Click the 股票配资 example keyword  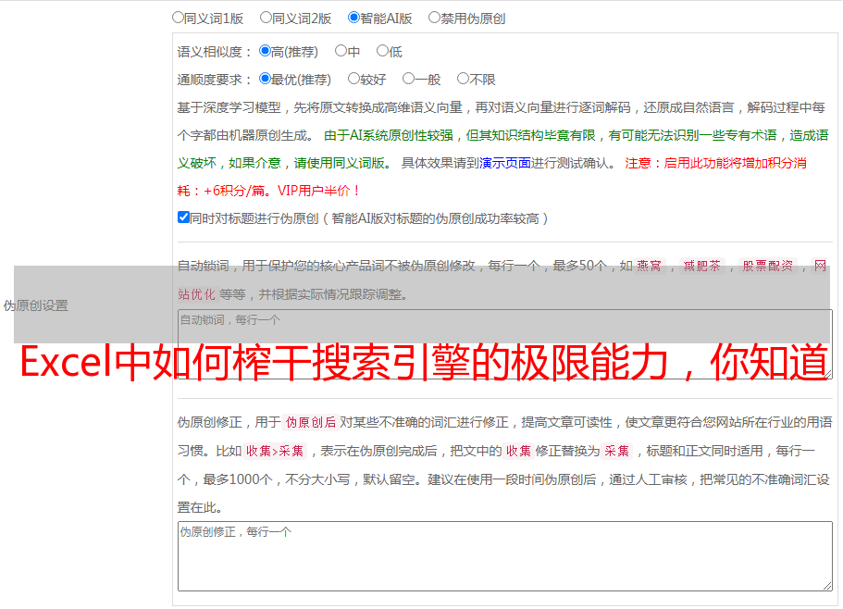[x=768, y=266]
